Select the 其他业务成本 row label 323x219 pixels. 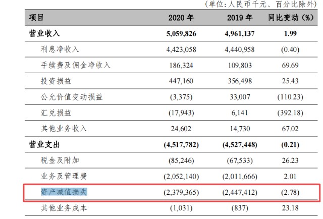64,208
